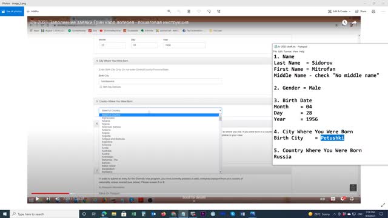388x218 pixels.
Task: Click the Year input field
Action: [x=184, y=45]
